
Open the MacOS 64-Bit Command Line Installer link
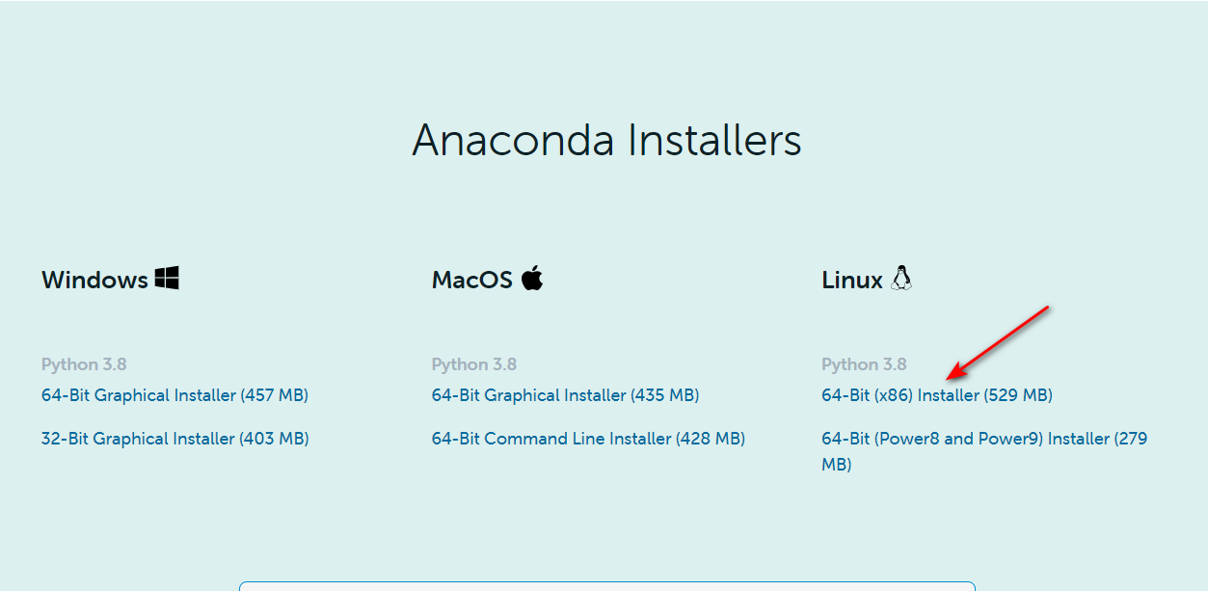click(x=588, y=438)
